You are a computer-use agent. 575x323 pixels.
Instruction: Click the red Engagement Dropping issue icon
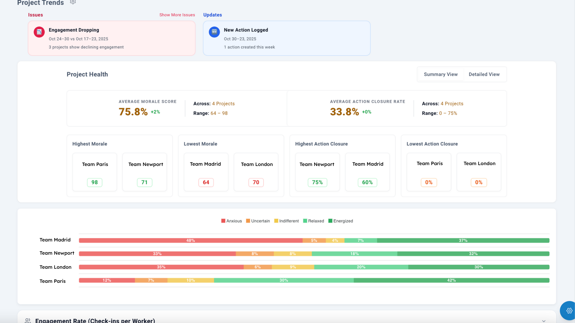tap(39, 32)
